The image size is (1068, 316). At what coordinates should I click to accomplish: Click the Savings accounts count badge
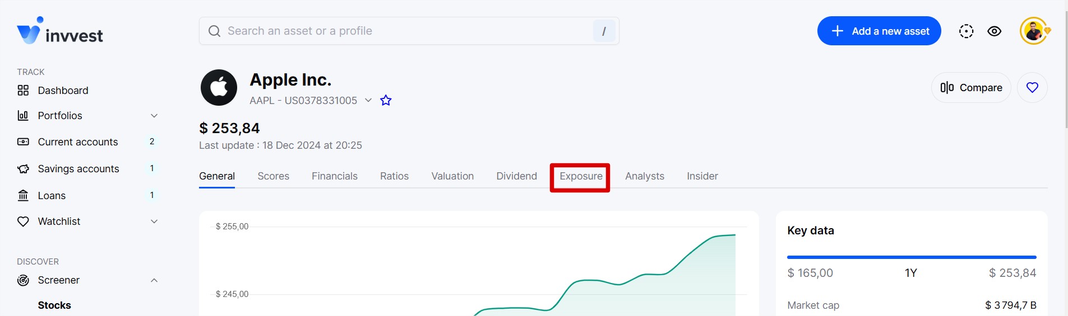pyautogui.click(x=152, y=168)
